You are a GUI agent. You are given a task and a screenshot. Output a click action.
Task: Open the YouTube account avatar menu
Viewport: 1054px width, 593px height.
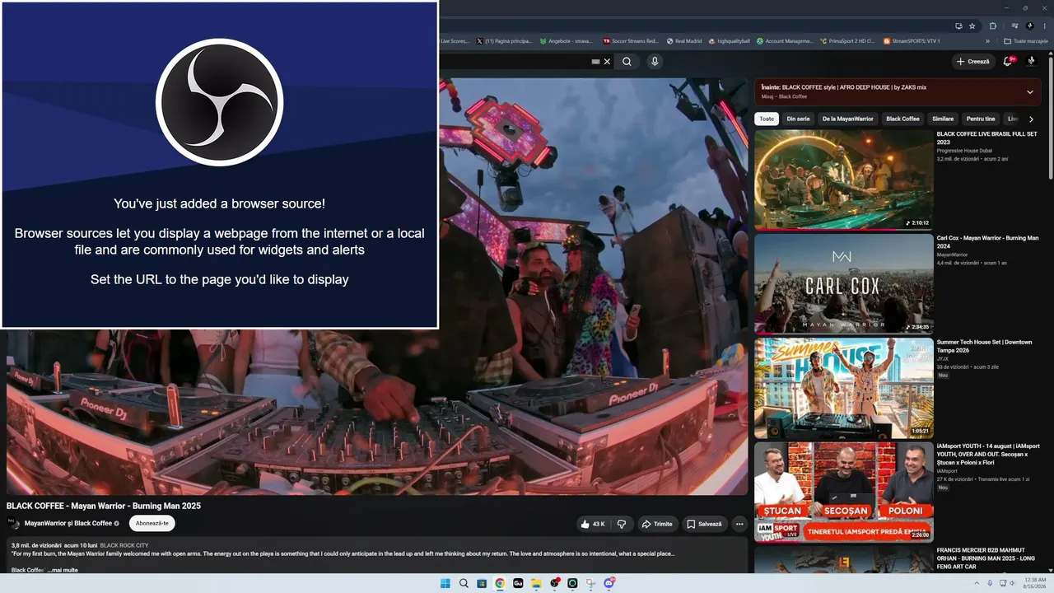point(1031,62)
